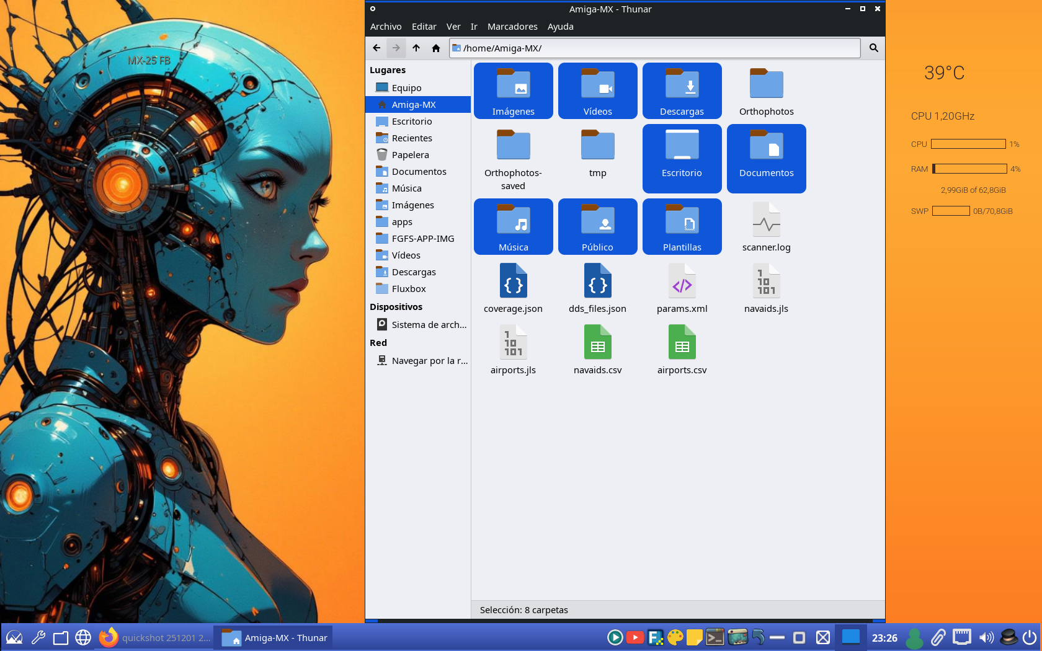Screen dimensions: 1042x651
Task: Click the 23:26 taskbar clock
Action: (x=884, y=638)
